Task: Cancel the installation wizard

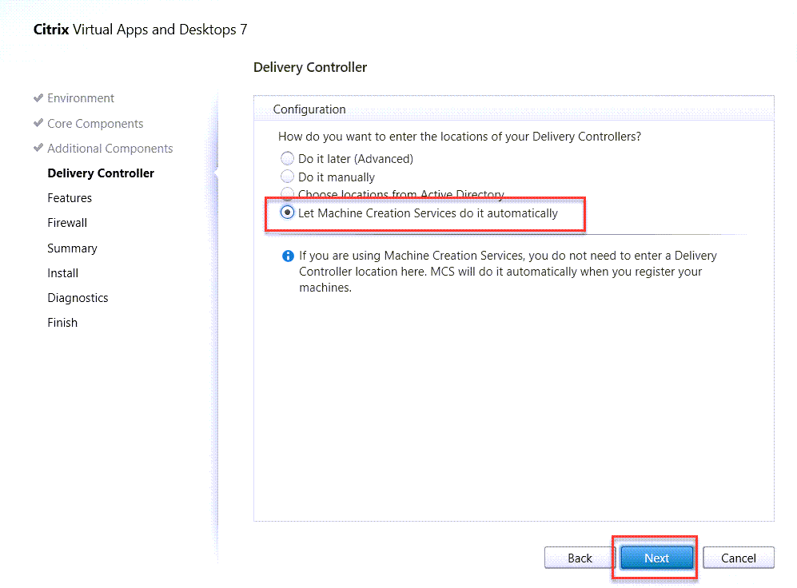Action: [x=738, y=558]
